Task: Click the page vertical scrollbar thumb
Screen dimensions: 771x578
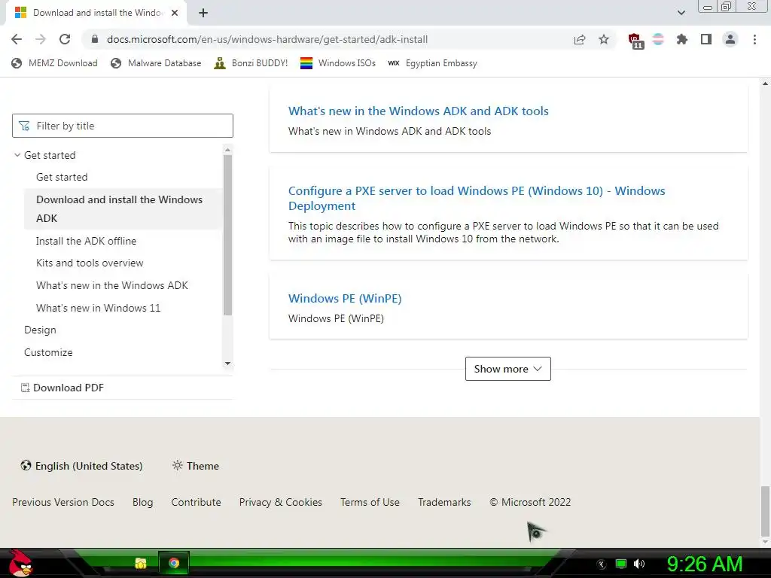Action: click(x=765, y=511)
